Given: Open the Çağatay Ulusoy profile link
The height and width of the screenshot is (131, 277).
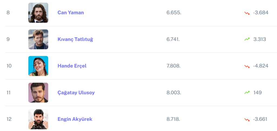Looking at the screenshot, I should 76,92.
